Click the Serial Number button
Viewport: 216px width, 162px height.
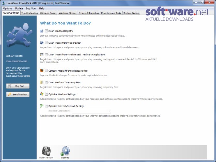tap(18, 94)
